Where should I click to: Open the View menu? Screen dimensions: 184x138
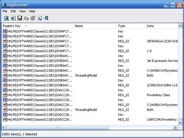(x=23, y=11)
